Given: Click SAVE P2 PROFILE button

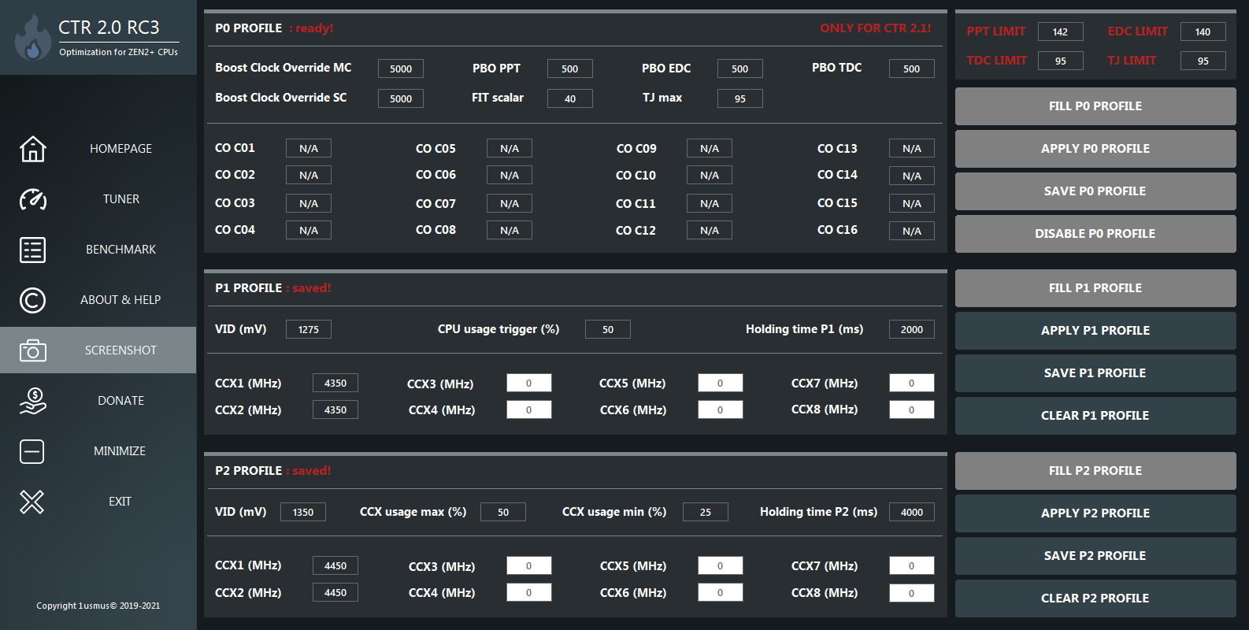Looking at the screenshot, I should 1095,556.
